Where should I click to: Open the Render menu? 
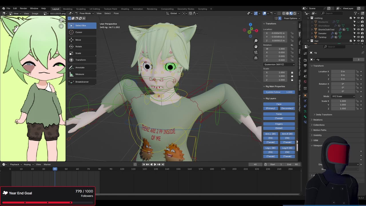(23, 9)
